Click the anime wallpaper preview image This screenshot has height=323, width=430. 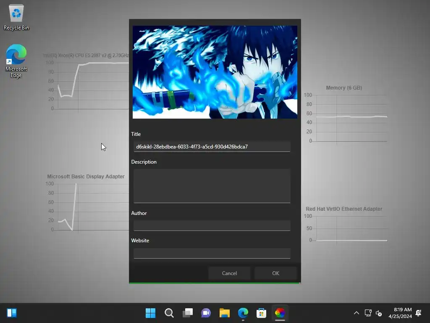(x=215, y=72)
